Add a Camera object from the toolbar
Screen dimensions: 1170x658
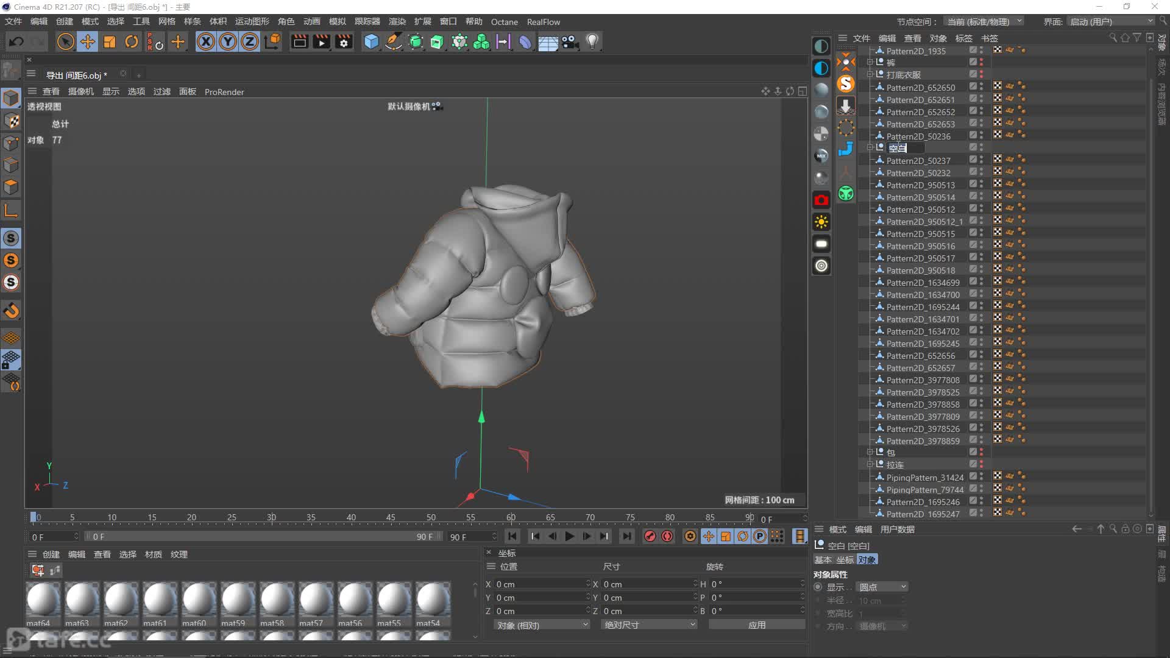(x=570, y=41)
